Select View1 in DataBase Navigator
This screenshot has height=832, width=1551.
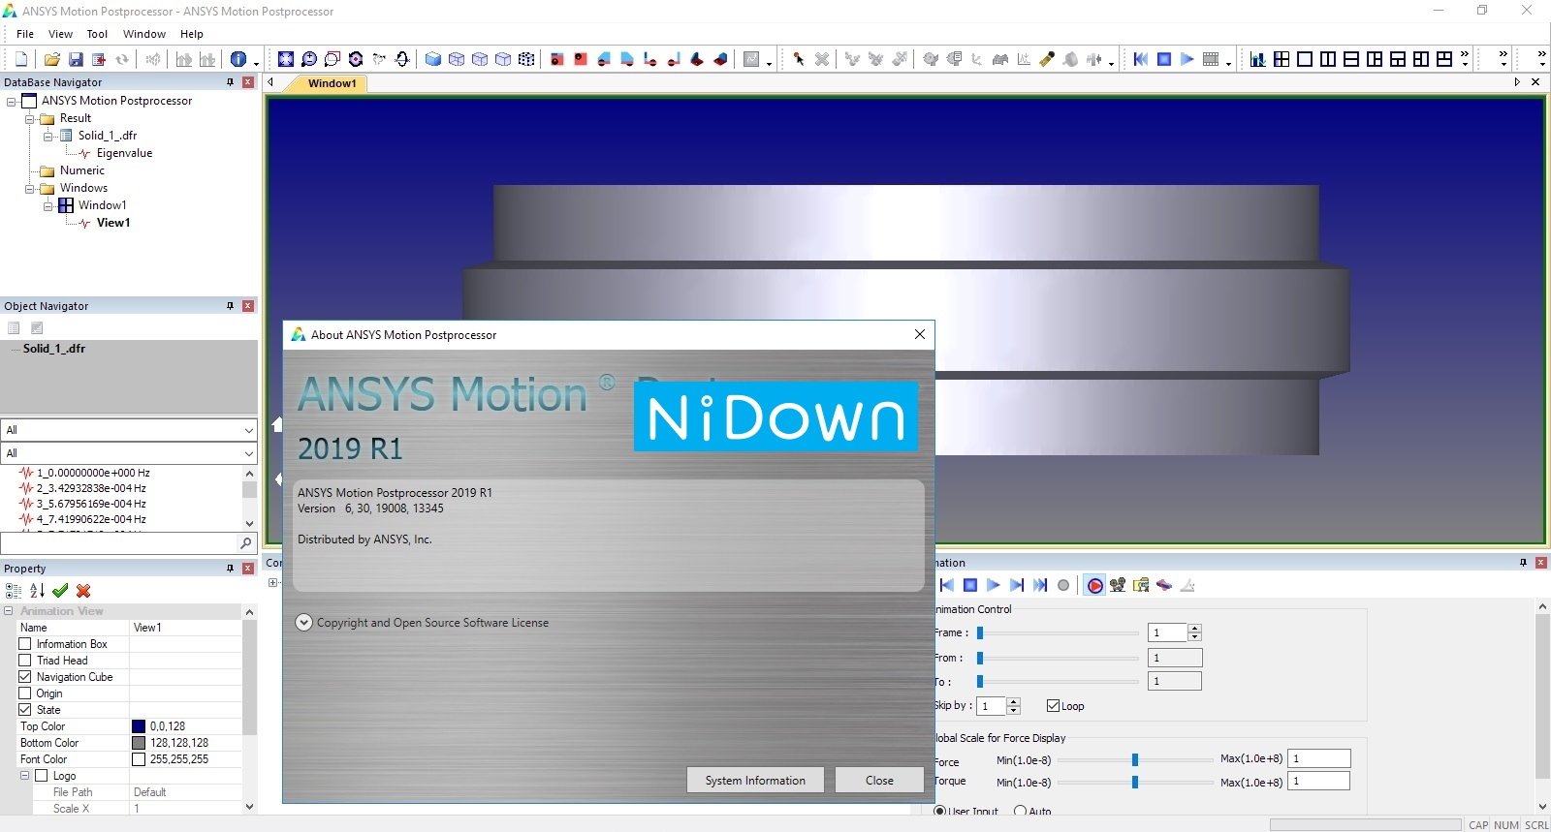pos(113,223)
